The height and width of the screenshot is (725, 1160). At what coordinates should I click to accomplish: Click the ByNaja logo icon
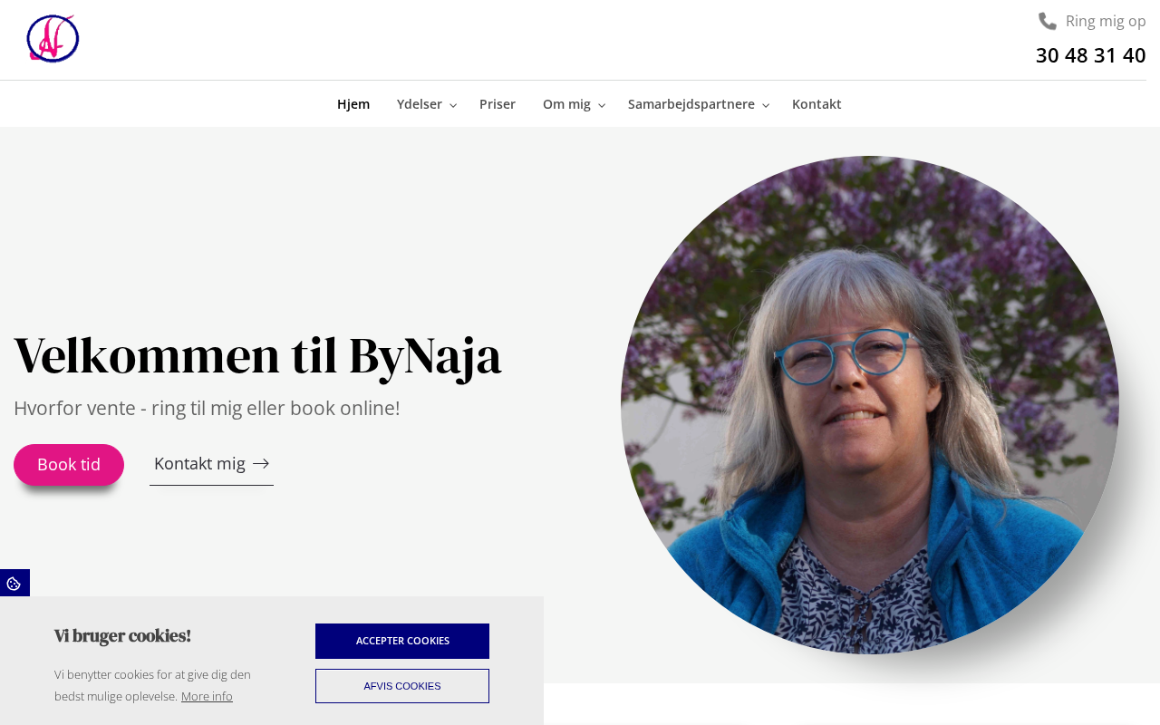pyautogui.click(x=53, y=39)
